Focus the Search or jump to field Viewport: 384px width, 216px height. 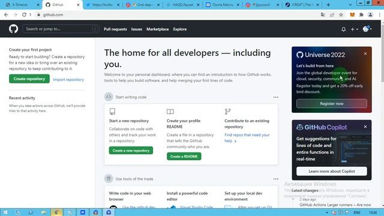[61, 29]
